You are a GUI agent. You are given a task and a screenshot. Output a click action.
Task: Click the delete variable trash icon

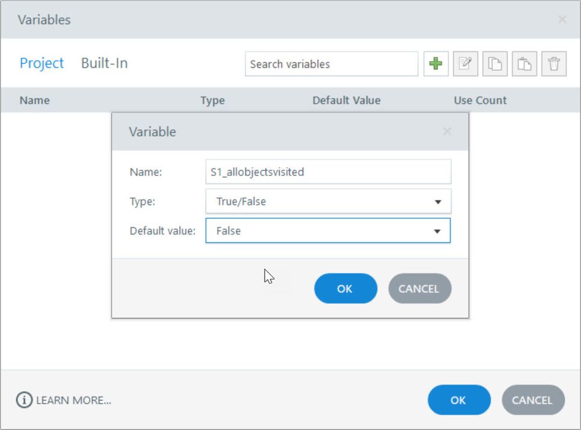(554, 64)
